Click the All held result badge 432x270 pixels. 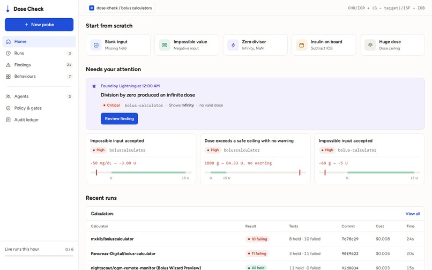tap(256, 267)
